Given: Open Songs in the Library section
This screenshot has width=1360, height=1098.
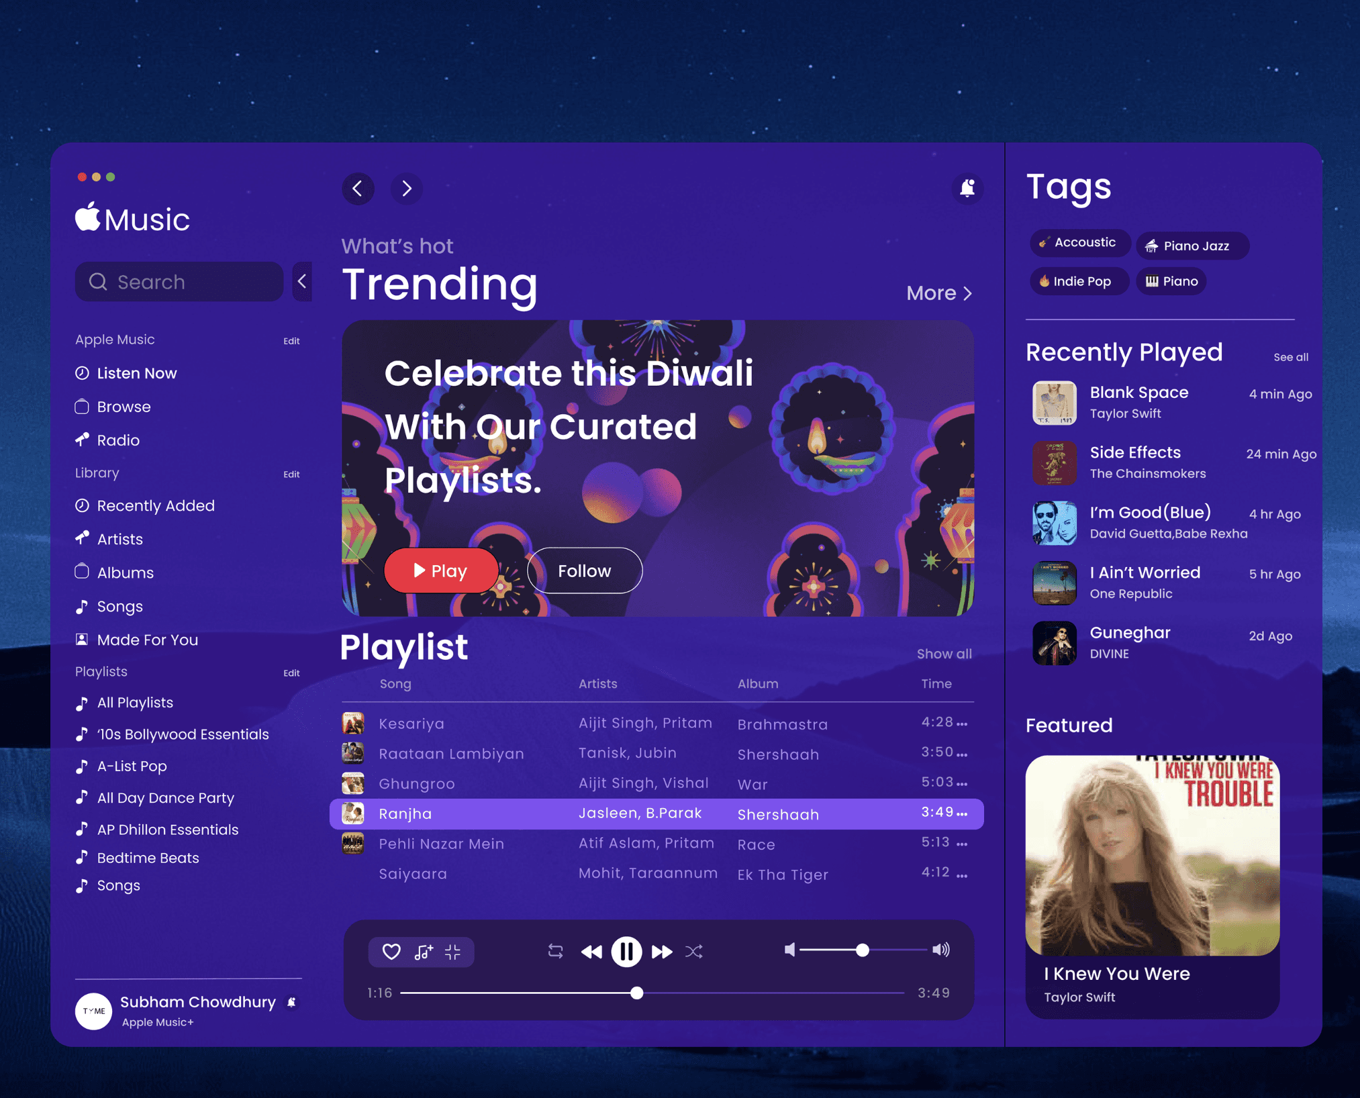Looking at the screenshot, I should [109, 606].
